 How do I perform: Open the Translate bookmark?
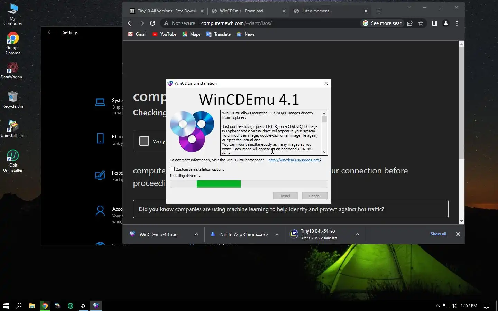click(x=218, y=34)
